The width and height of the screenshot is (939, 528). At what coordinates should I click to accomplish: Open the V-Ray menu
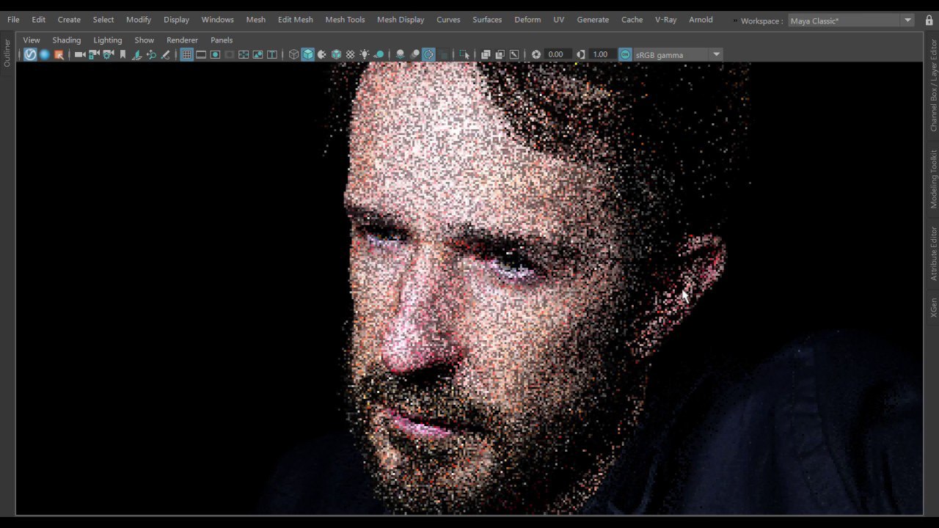(x=665, y=20)
